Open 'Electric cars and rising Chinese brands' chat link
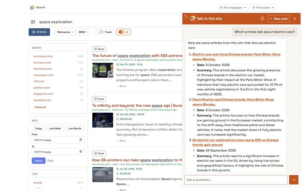This screenshot has height=191, width=305. point(236,57)
